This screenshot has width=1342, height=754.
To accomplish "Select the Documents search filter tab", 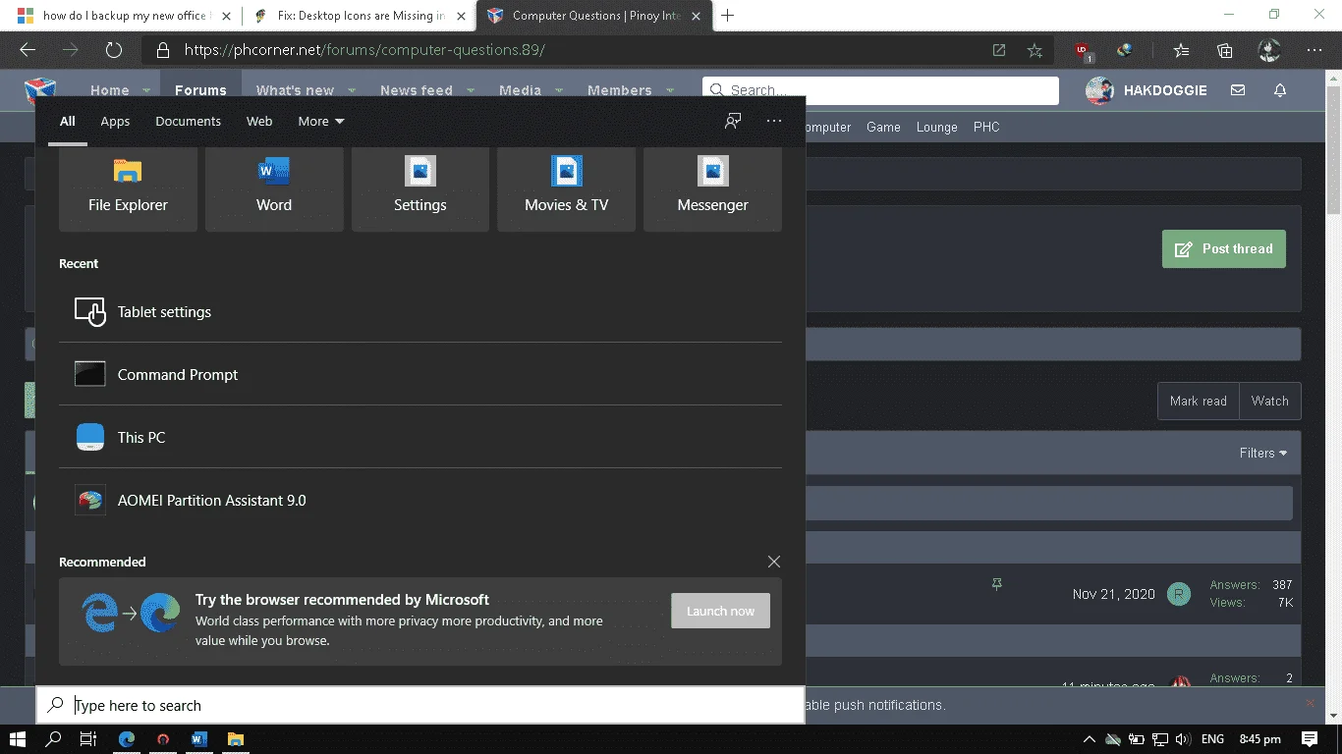I will point(188,122).
